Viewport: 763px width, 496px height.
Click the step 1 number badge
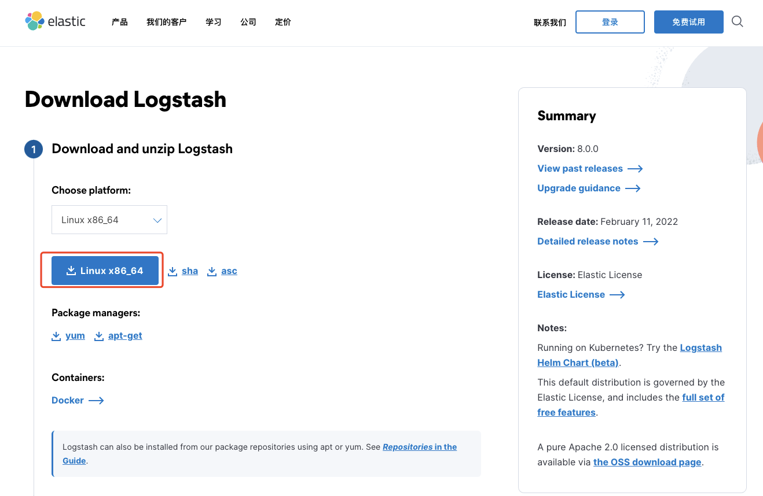point(34,150)
